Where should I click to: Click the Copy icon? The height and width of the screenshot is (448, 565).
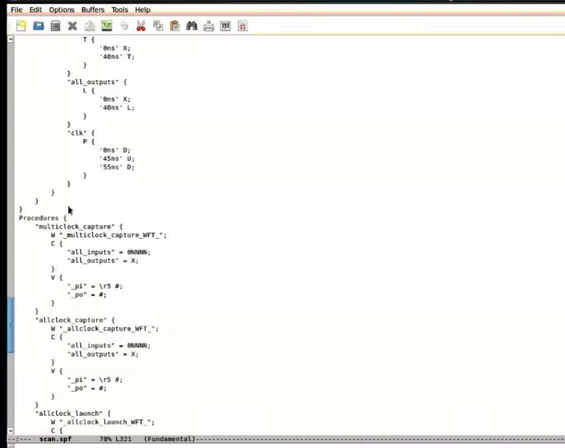(x=158, y=26)
